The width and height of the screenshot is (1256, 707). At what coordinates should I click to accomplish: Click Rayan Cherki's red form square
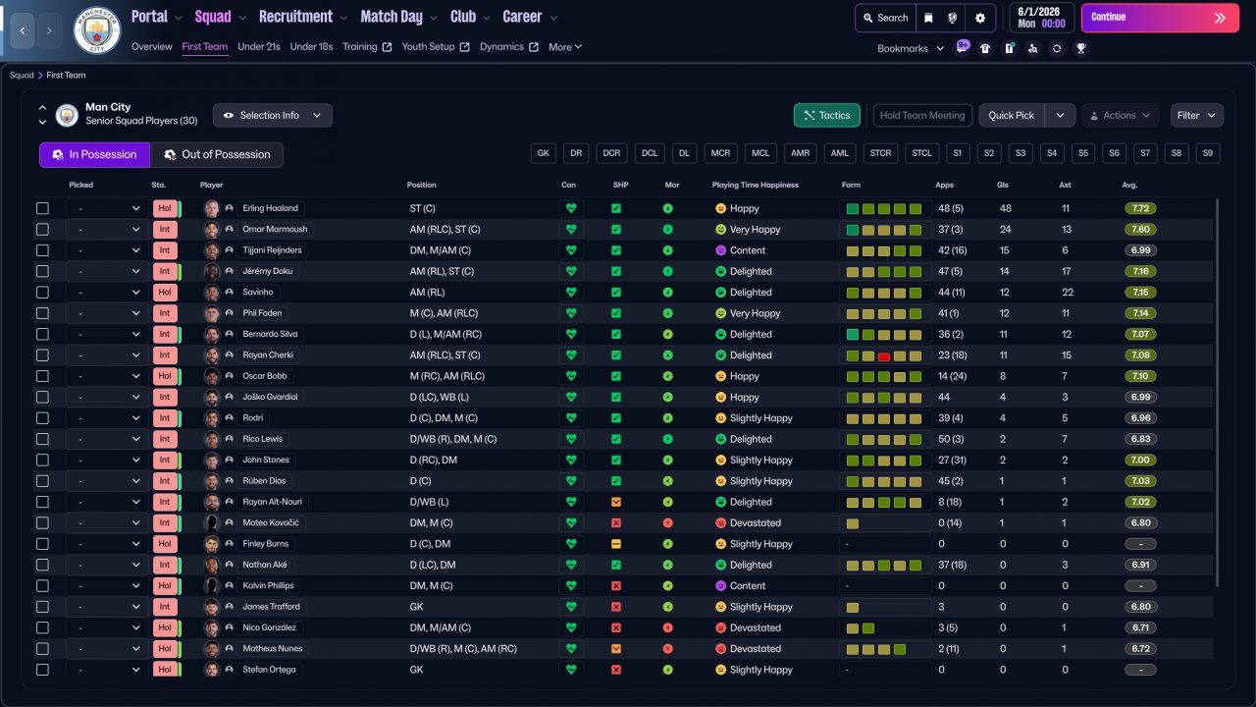pyautogui.click(x=884, y=355)
